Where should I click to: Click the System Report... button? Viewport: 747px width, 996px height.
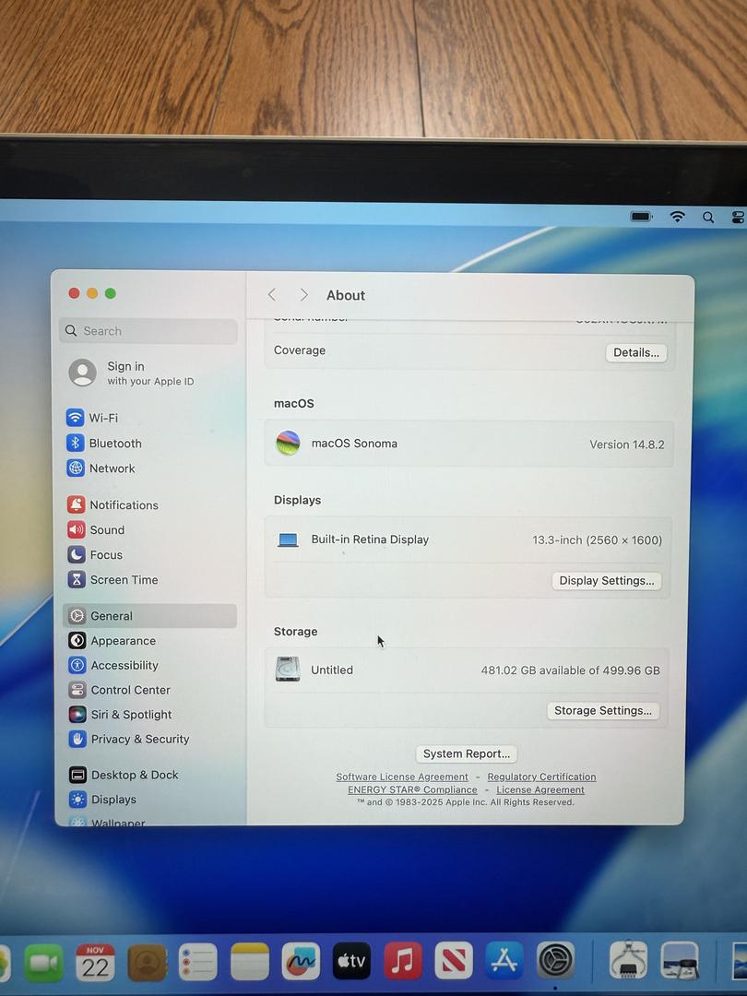pyautogui.click(x=467, y=753)
